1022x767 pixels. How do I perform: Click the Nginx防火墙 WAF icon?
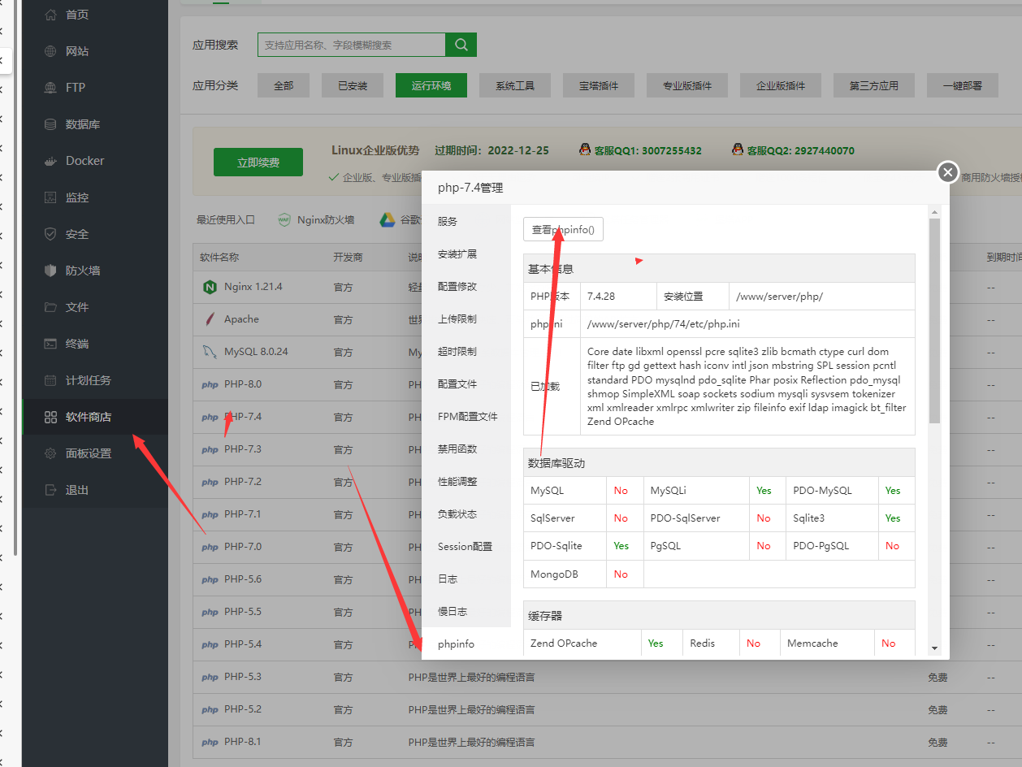(x=284, y=219)
